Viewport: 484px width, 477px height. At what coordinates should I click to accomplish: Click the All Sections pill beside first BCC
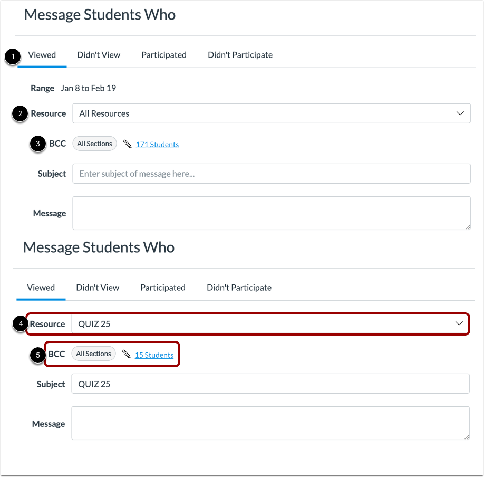(x=94, y=143)
